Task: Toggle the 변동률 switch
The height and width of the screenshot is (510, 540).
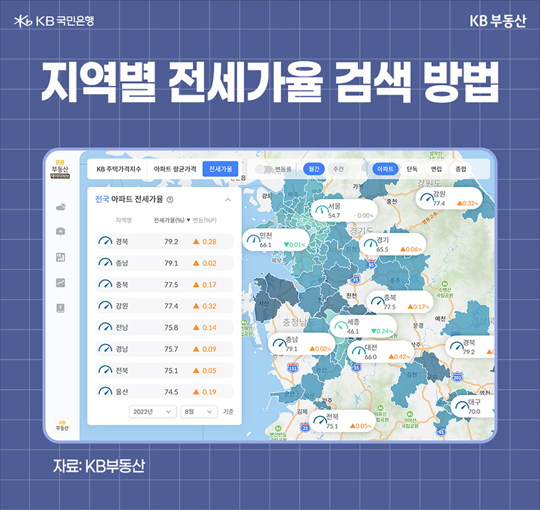Action: [263, 169]
